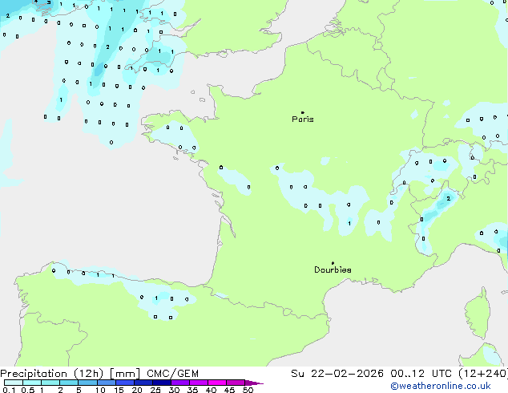The width and height of the screenshot is (508, 393).
Task: Select the 2–5 mm legend swatch
Action: [x=69, y=383]
